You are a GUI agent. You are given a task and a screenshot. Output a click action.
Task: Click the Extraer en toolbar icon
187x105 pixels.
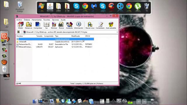29,25
